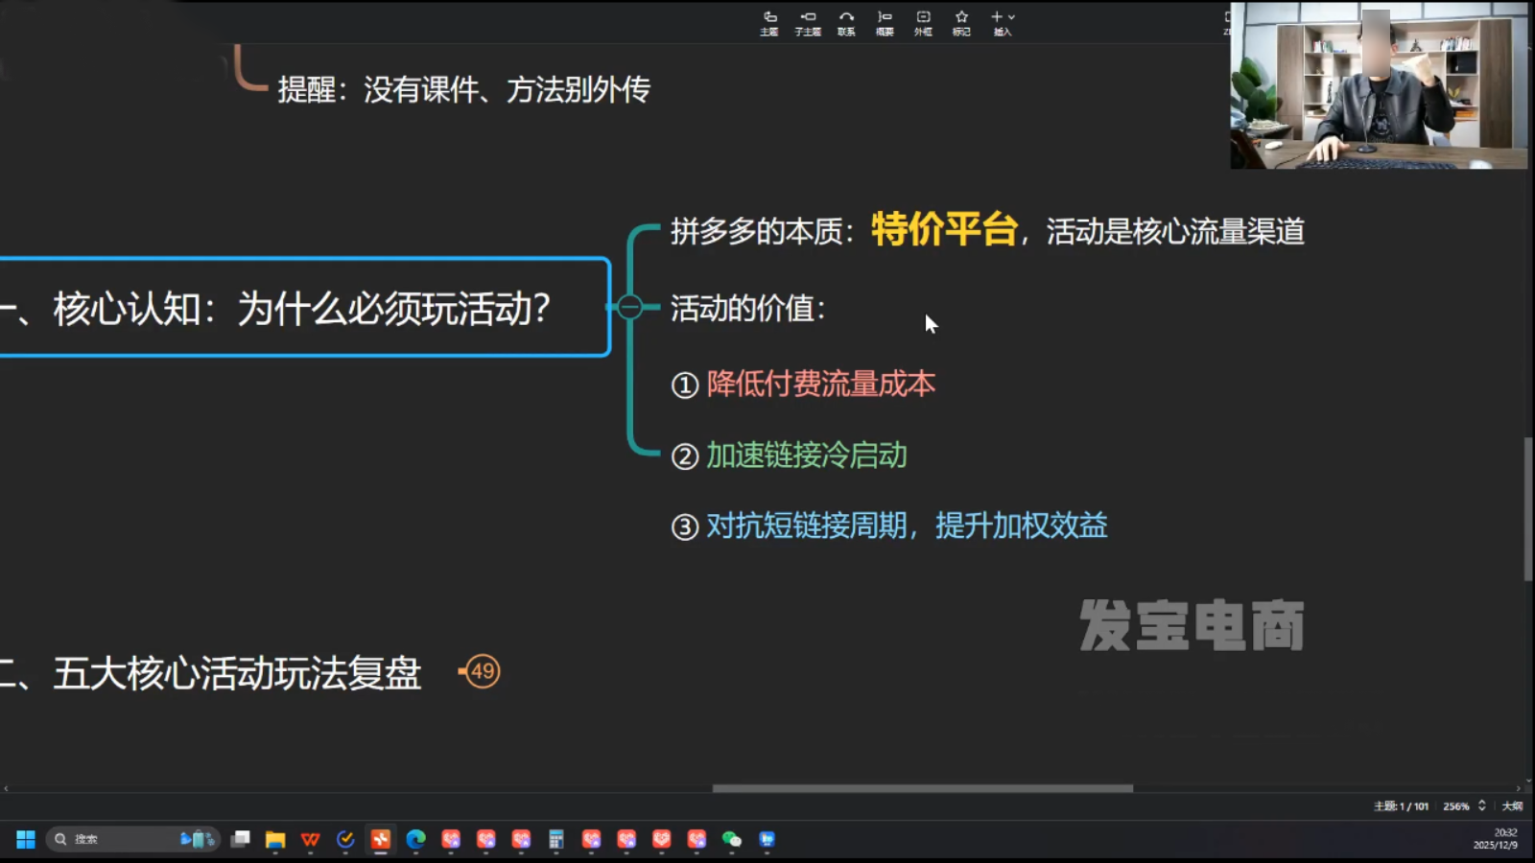Open the Windows Start menu
1535x863 pixels.
pyautogui.click(x=24, y=839)
